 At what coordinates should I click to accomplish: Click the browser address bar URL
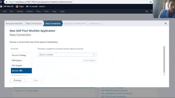click(40, 2)
